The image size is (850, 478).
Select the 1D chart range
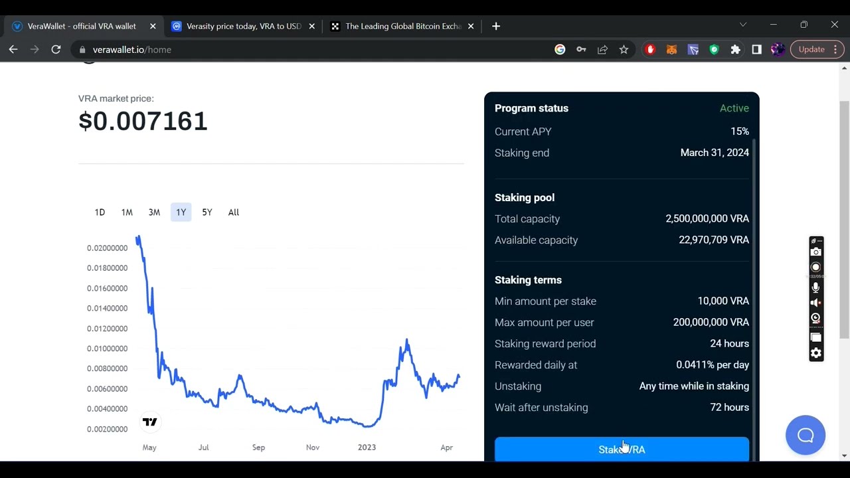tap(100, 212)
